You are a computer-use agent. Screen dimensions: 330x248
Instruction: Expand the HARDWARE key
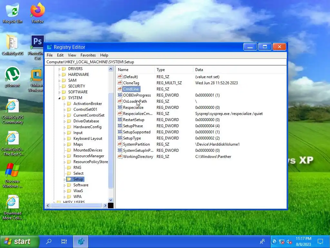(x=59, y=75)
